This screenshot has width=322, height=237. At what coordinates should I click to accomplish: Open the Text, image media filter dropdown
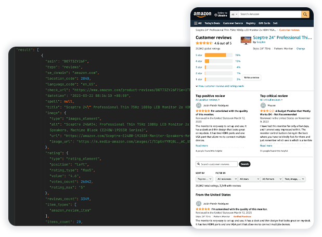click(294, 179)
